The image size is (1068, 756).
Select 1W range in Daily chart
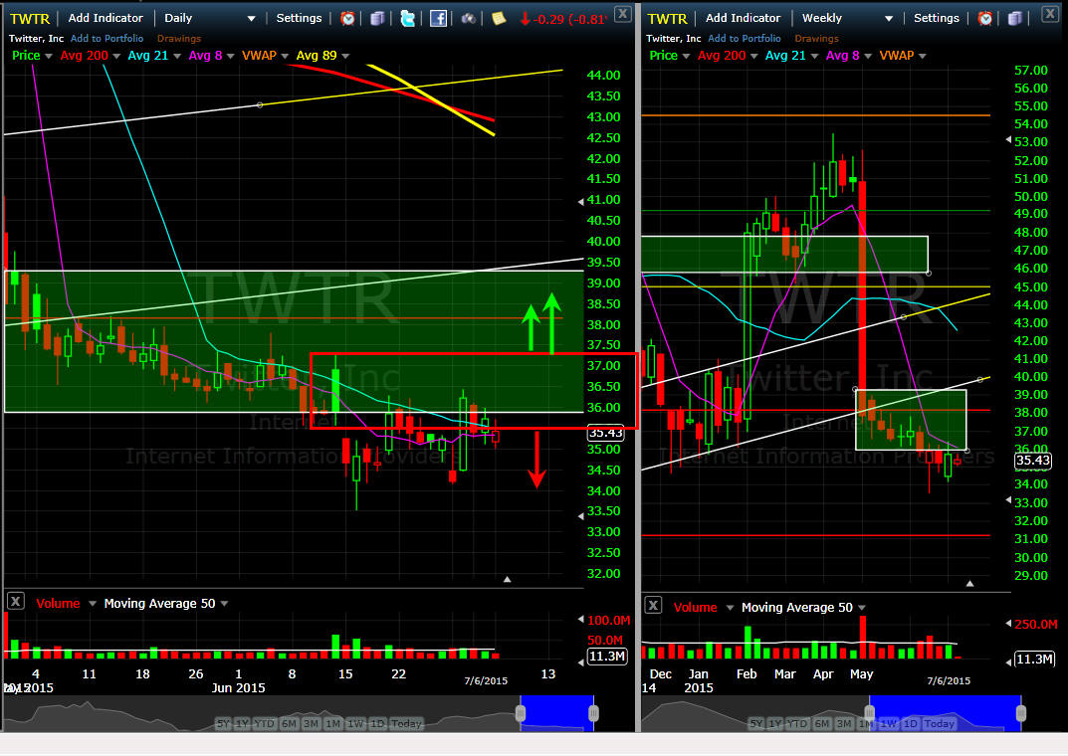355,723
